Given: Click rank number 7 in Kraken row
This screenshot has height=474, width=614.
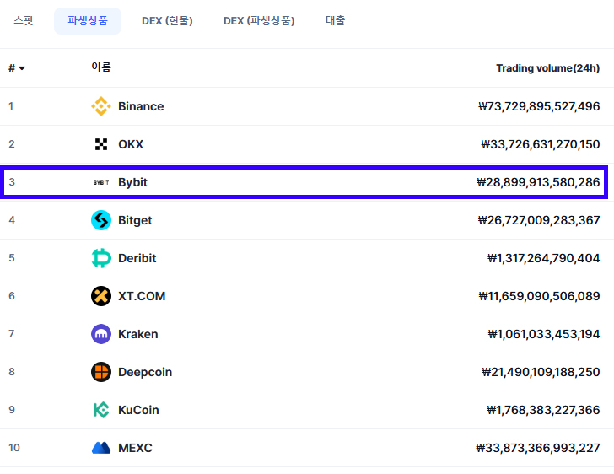Looking at the screenshot, I should [x=12, y=334].
